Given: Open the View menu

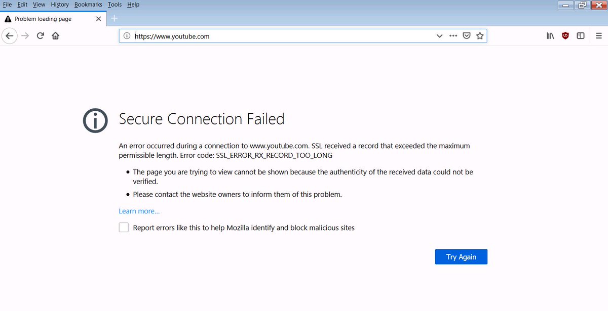Looking at the screenshot, I should tap(39, 5).
